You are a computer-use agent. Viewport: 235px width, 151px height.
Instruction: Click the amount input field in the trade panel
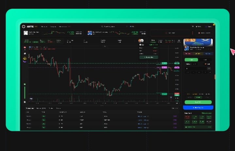(198, 68)
